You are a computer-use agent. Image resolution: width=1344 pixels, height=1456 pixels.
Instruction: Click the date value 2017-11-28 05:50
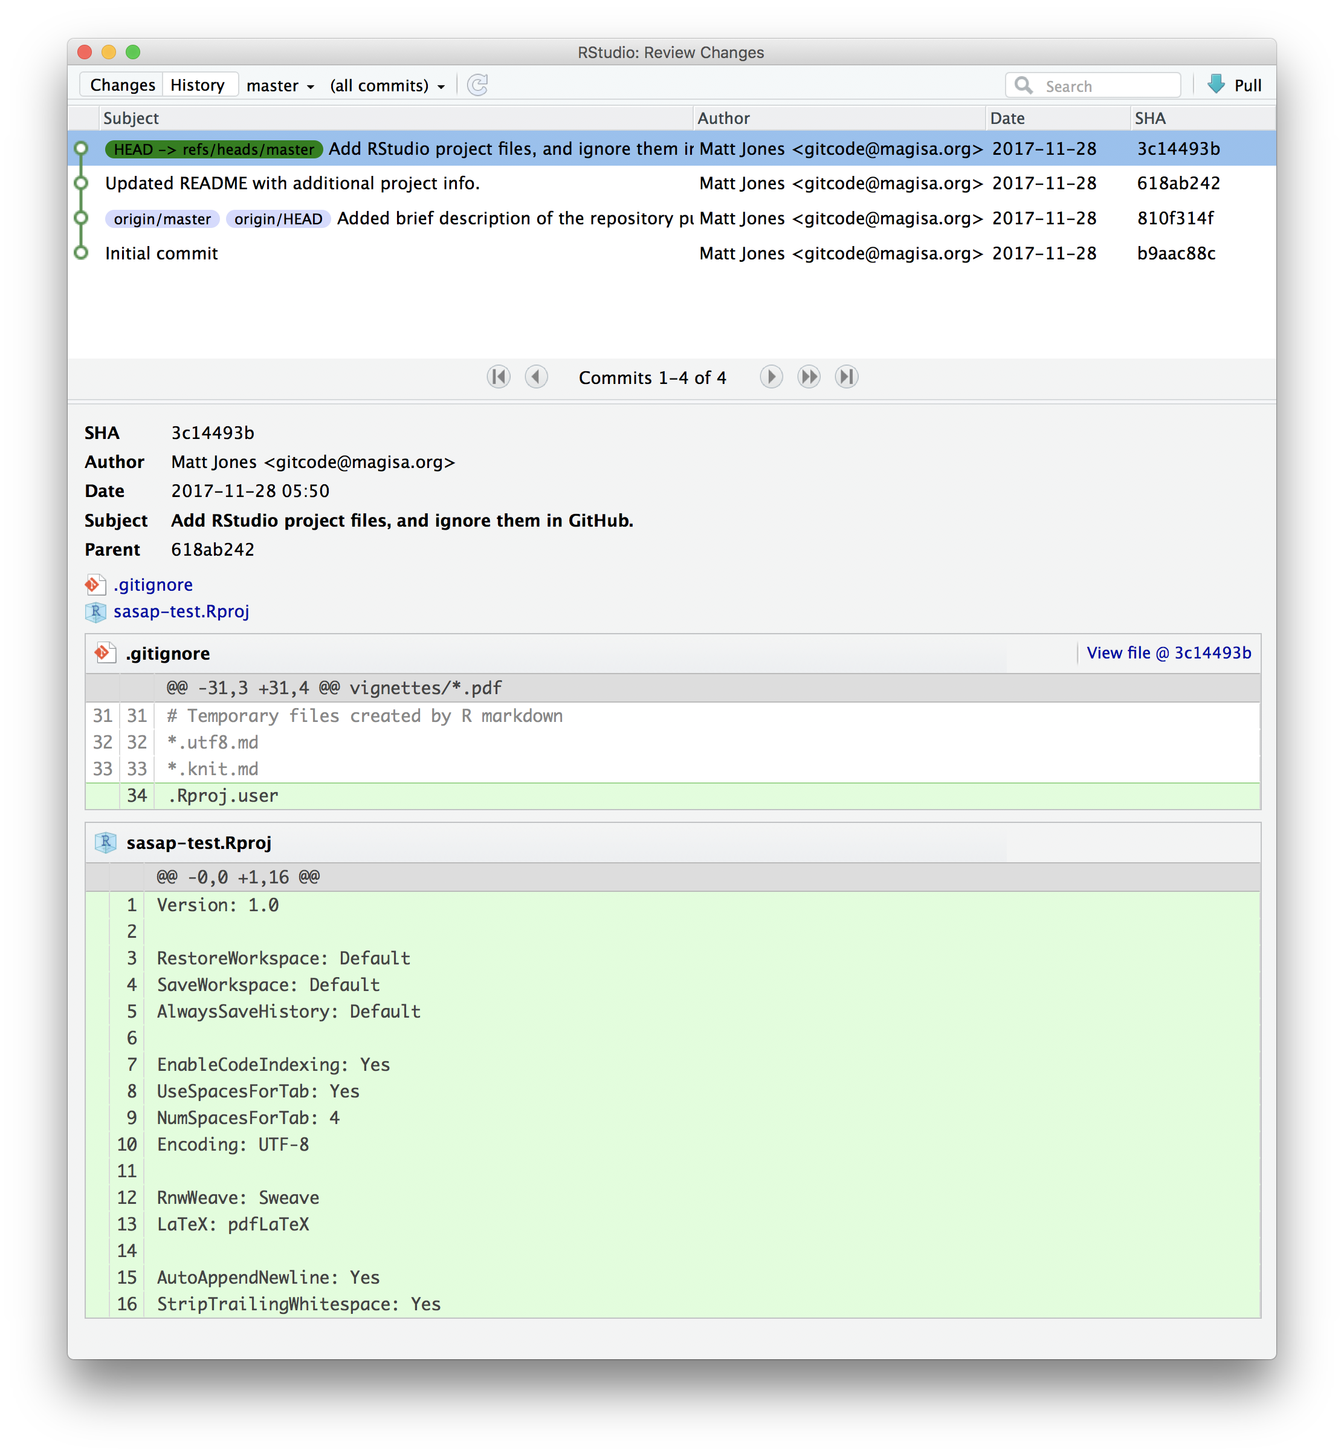(x=250, y=491)
